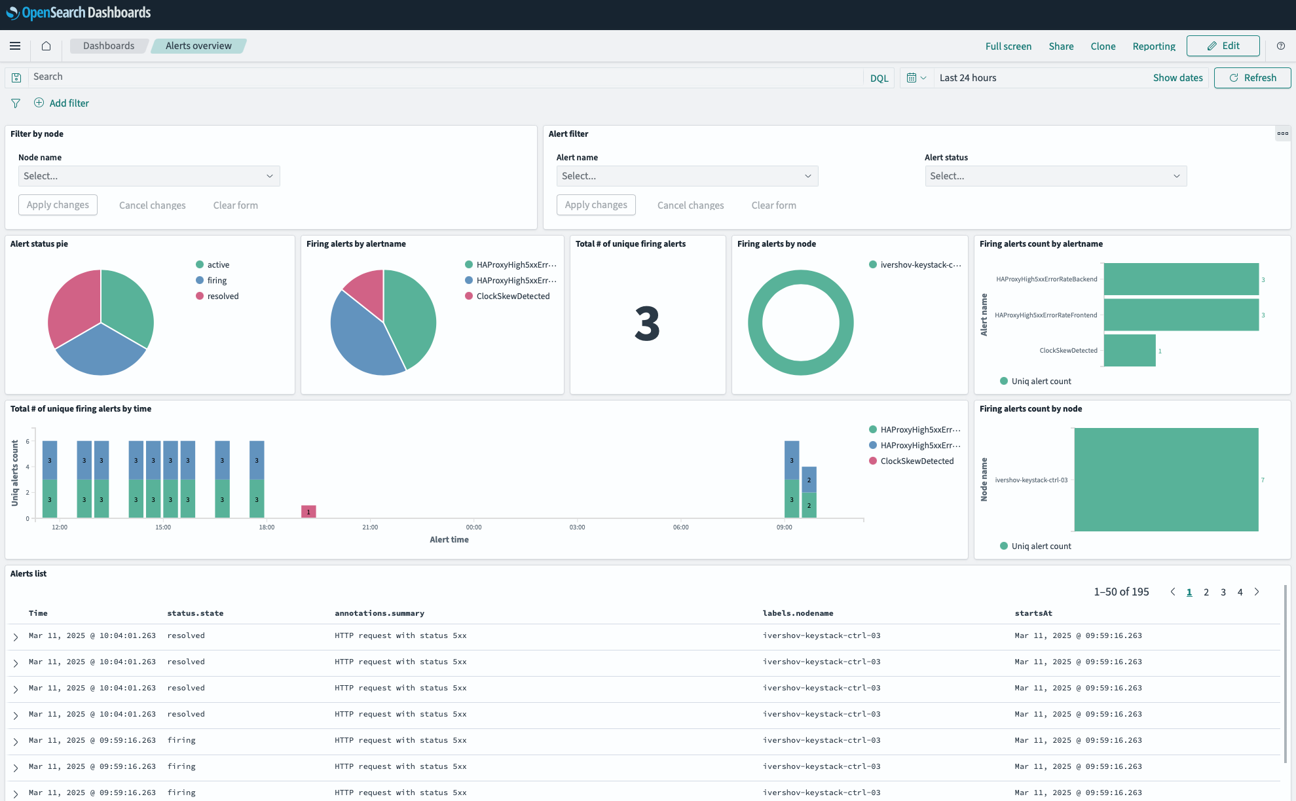
Task: Click the home icon in the breadcrumb bar
Action: coord(46,46)
